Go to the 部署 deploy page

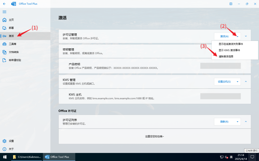coord(25,28)
